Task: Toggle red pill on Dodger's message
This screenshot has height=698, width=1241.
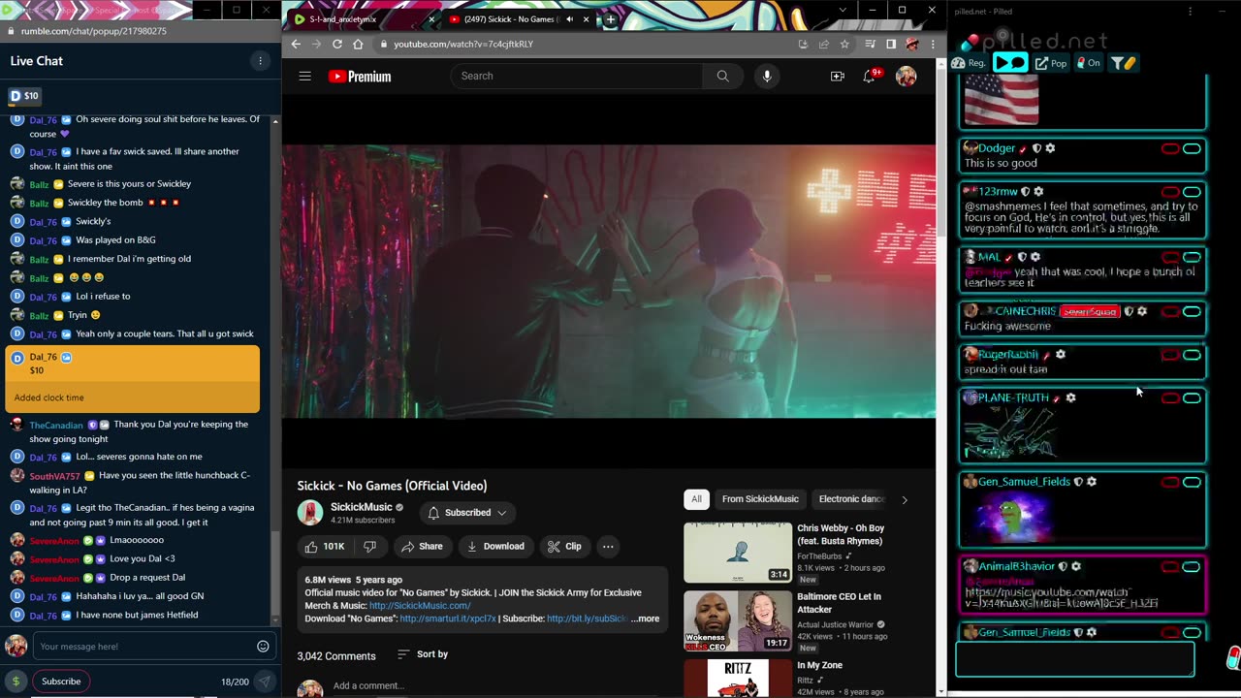Action: pos(1170,148)
